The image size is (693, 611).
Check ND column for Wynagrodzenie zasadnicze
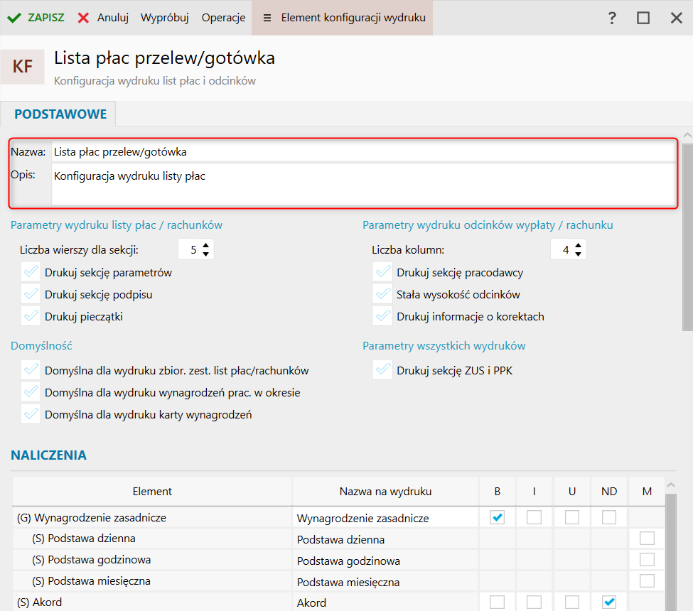tap(609, 517)
